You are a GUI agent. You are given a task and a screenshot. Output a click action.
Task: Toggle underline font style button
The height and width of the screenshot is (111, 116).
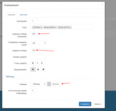point(42,63)
